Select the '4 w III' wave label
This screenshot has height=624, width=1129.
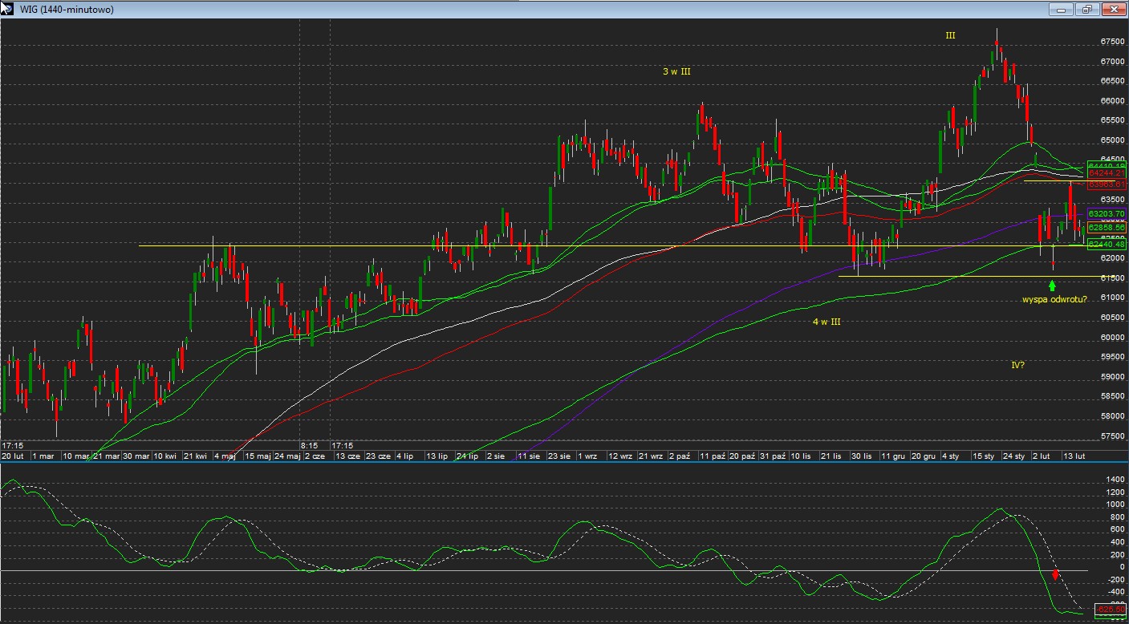(x=826, y=322)
